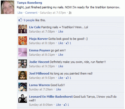Screen dimensions: 125x109
Task: Like Liv Cole's comment
Action: (x=61, y=31)
